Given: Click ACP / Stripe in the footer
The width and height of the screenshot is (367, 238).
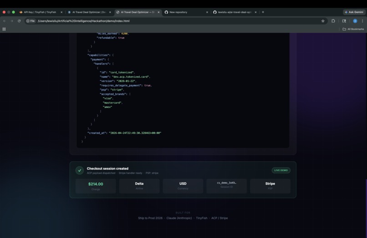Looking at the screenshot, I should point(219,218).
